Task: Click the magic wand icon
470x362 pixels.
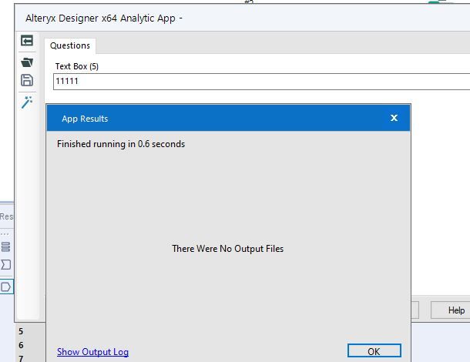Action: (27, 102)
